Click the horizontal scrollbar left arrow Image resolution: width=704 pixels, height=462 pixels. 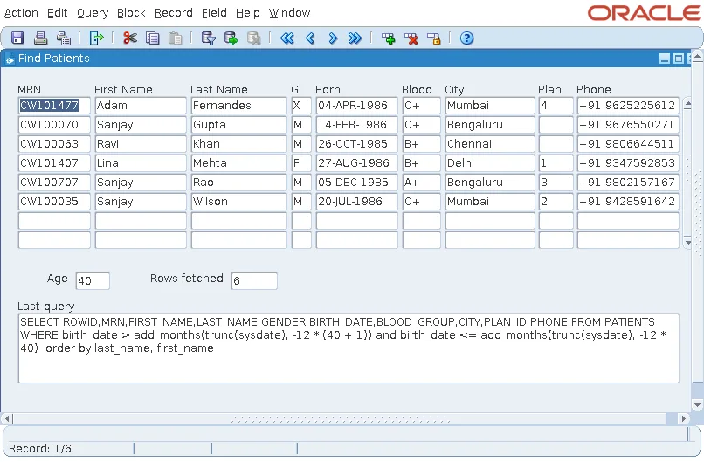(6, 419)
